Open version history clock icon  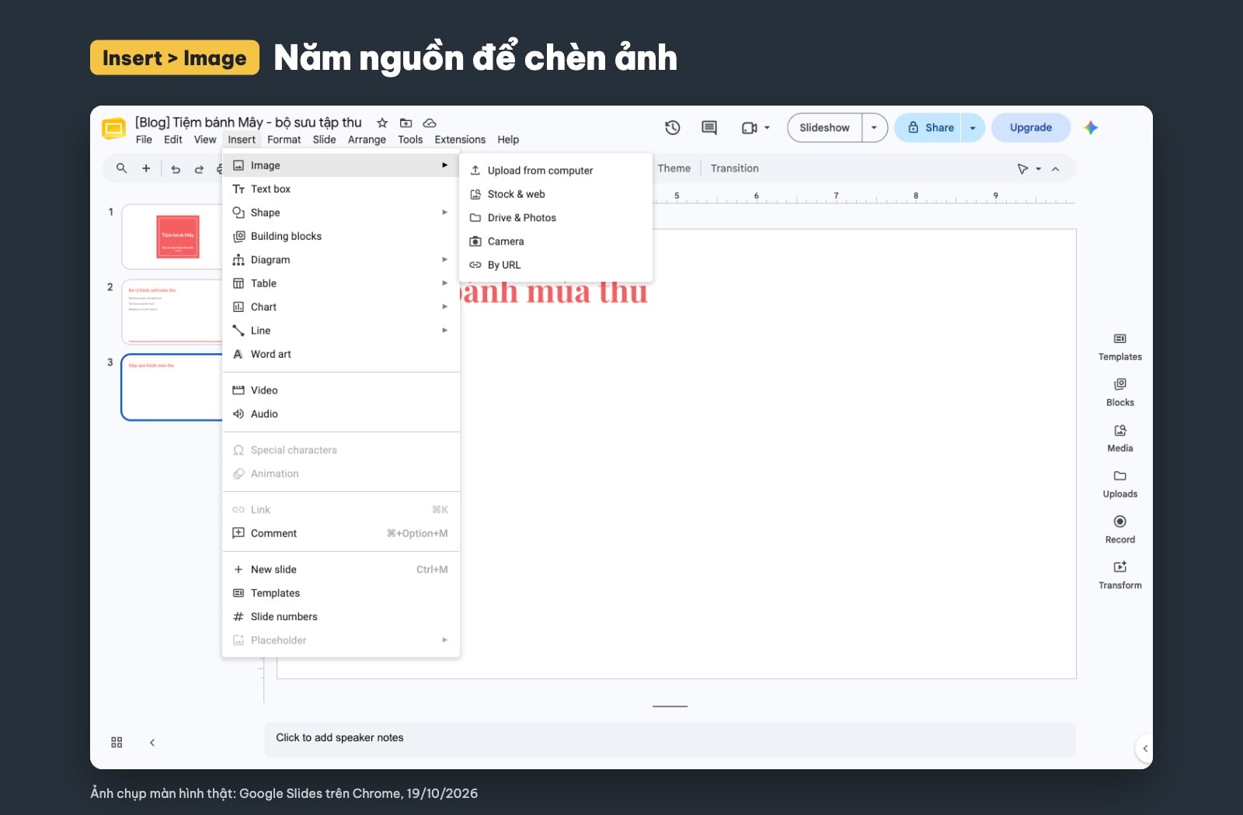673,128
